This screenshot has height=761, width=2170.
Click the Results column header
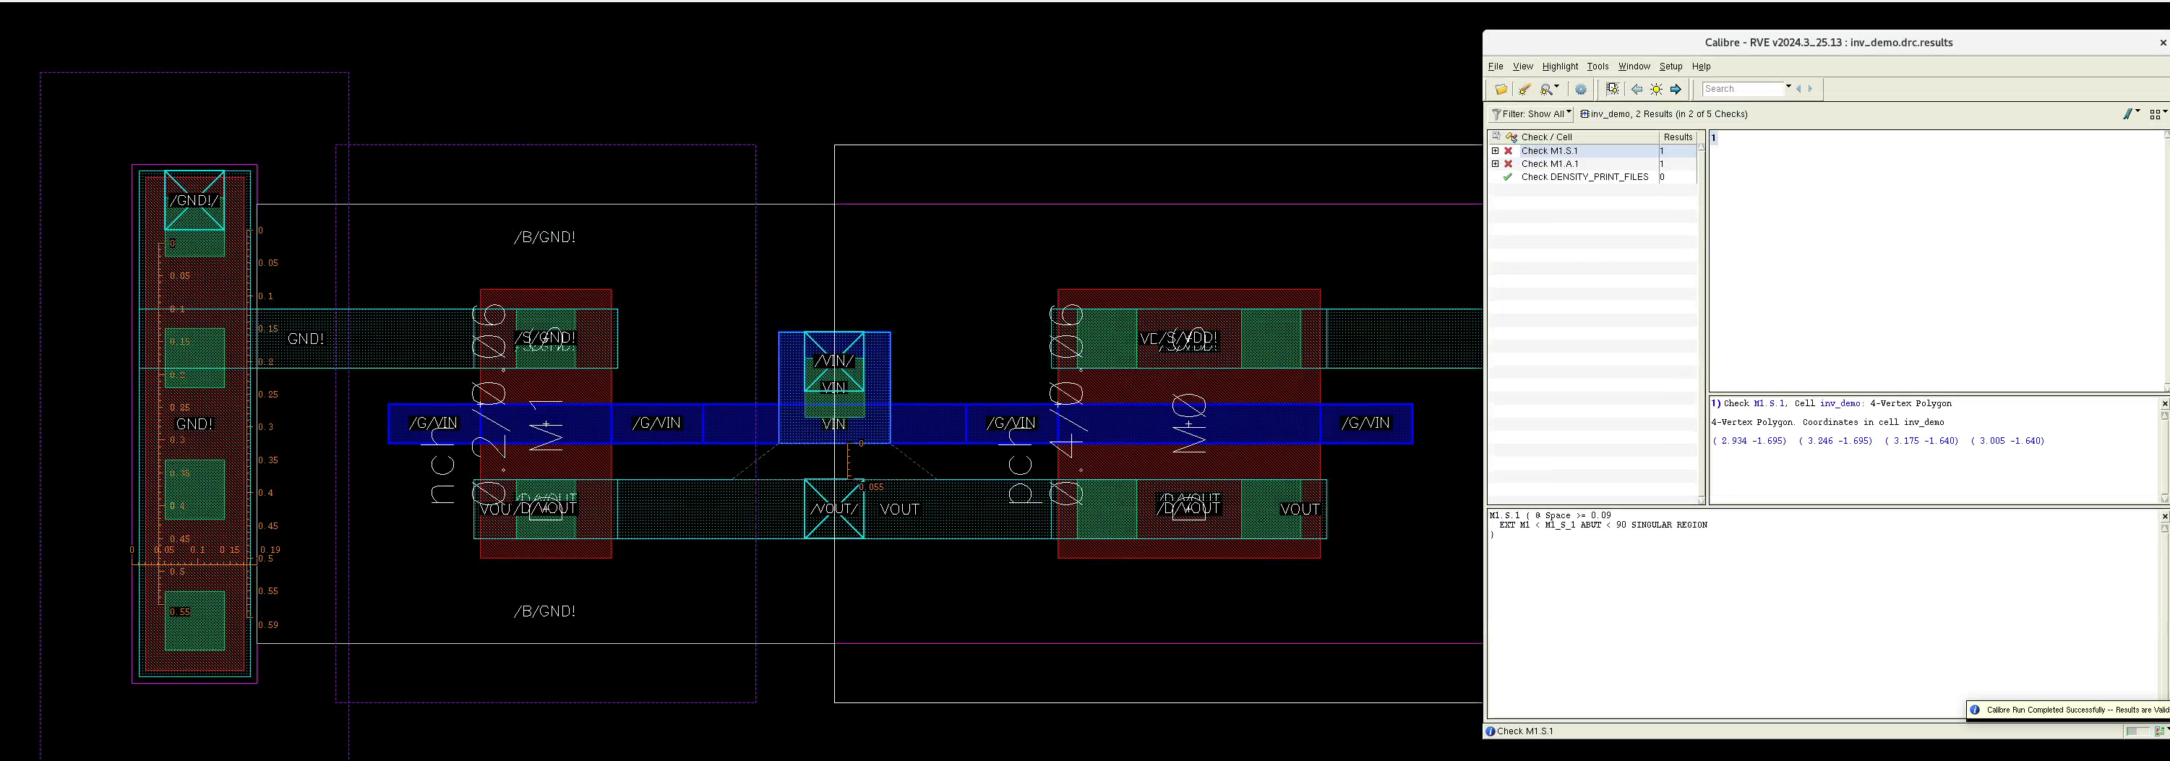(x=1676, y=137)
